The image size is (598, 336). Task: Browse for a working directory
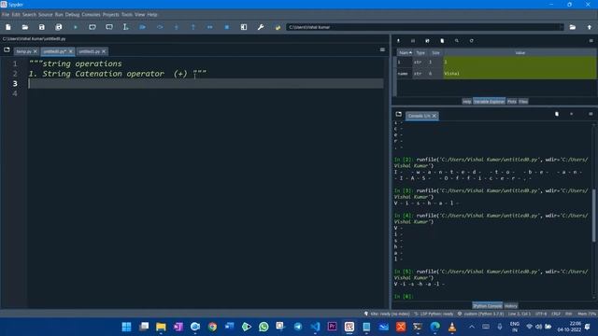[573, 27]
